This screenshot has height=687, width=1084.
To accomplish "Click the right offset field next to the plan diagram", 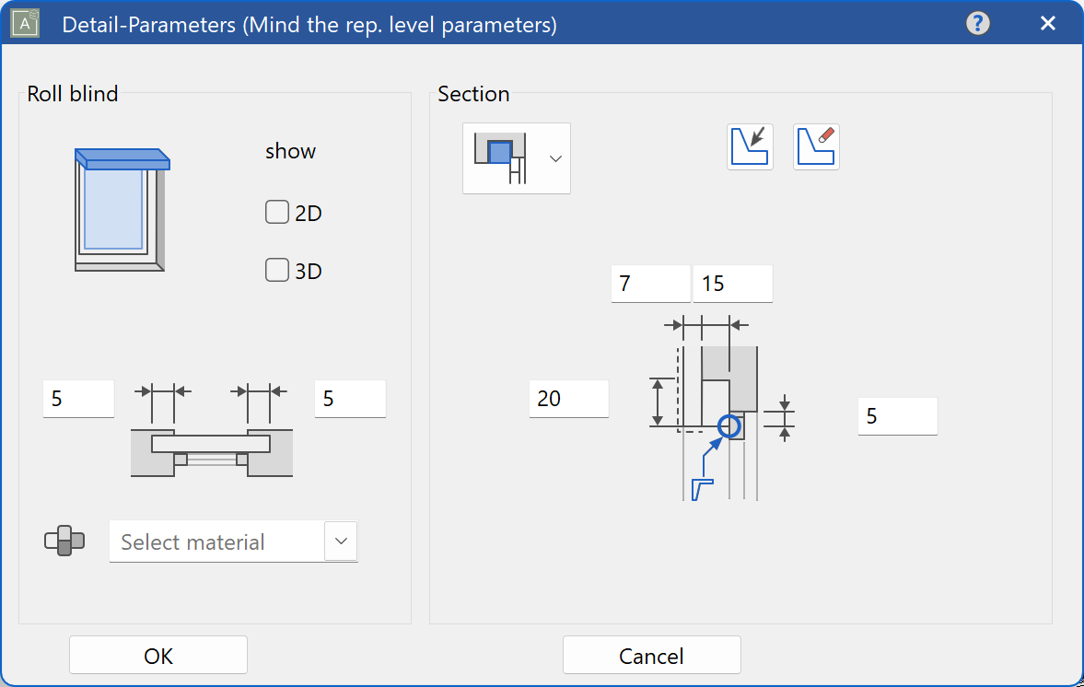I will click(x=350, y=399).
